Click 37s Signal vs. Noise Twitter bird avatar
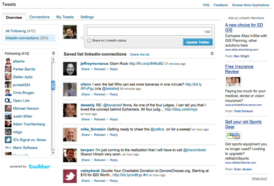 8,140
